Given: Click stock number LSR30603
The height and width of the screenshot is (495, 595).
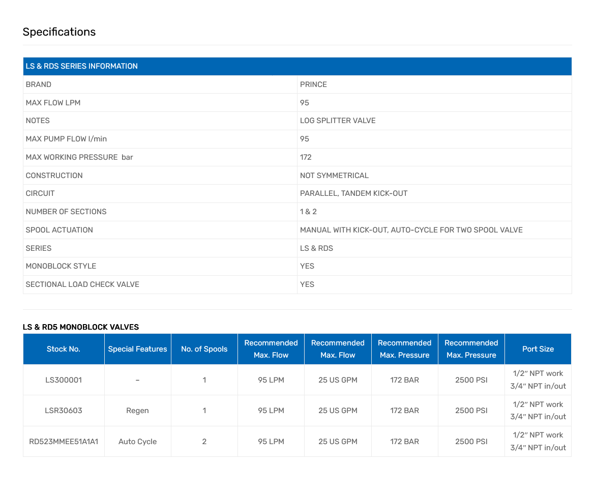Looking at the screenshot, I should click(x=64, y=411).
